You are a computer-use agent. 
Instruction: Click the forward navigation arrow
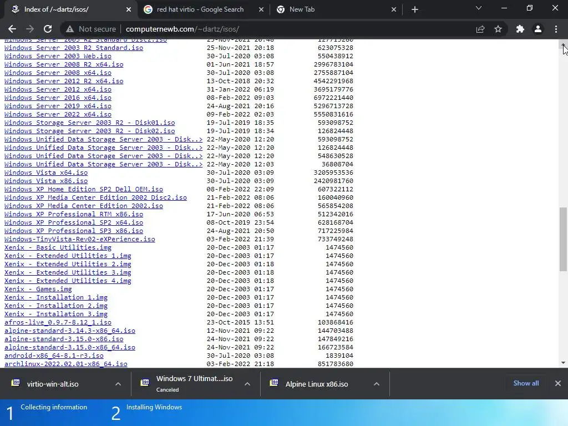30,29
